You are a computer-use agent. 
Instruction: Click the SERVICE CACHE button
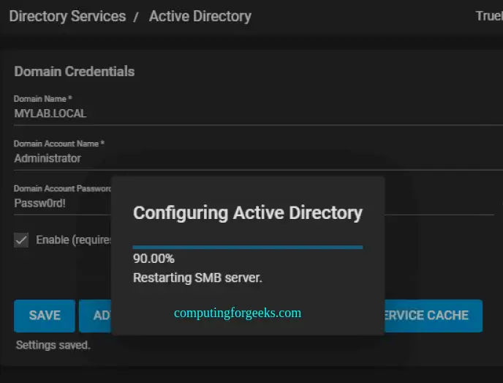click(x=434, y=316)
